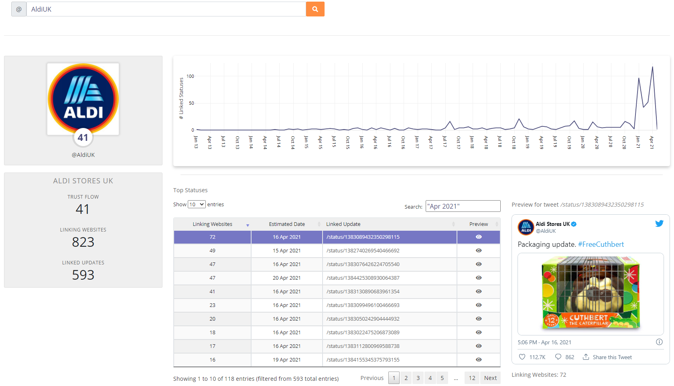Click the large Aldi logo profile image
Screen dimensions: 674x386
[x=83, y=99]
